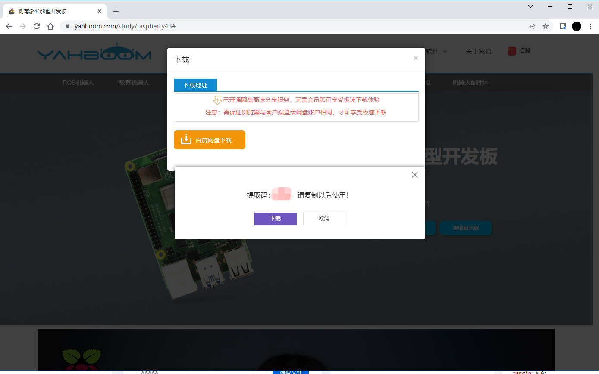Screen dimensions: 599x374
Task: Open Chrome three-dot menu
Action: pyautogui.click(x=590, y=26)
